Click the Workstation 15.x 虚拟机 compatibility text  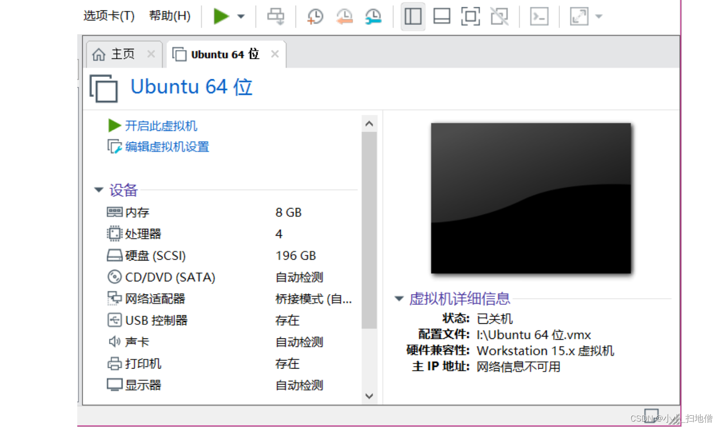[545, 351]
